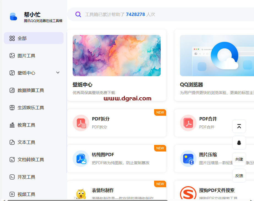Open the 图片压缩 tool card title
This screenshot has height=201, width=254.
pyautogui.click(x=208, y=155)
